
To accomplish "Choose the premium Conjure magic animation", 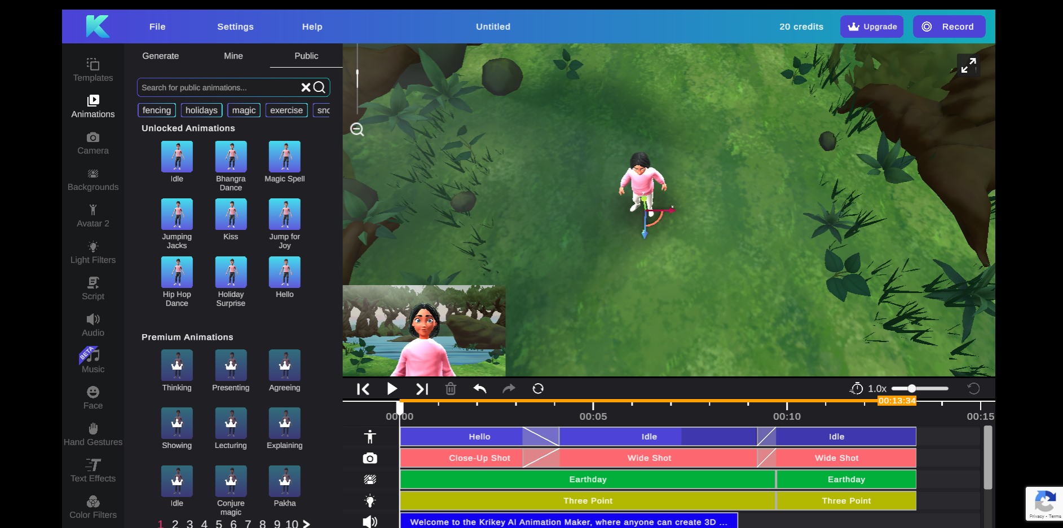I will 231,481.
